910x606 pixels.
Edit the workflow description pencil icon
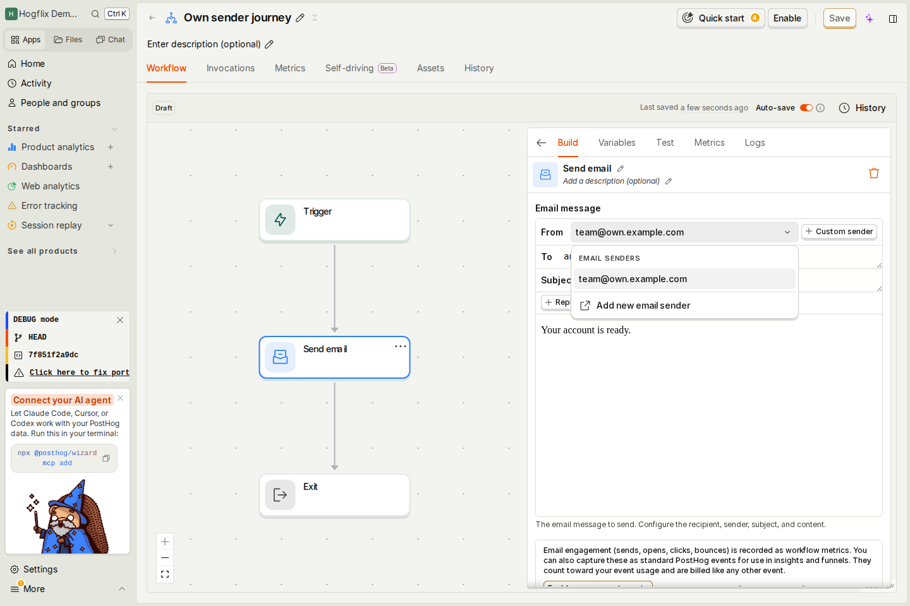click(x=269, y=44)
